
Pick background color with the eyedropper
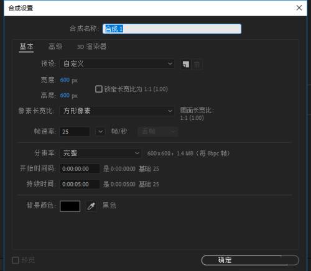91,206
